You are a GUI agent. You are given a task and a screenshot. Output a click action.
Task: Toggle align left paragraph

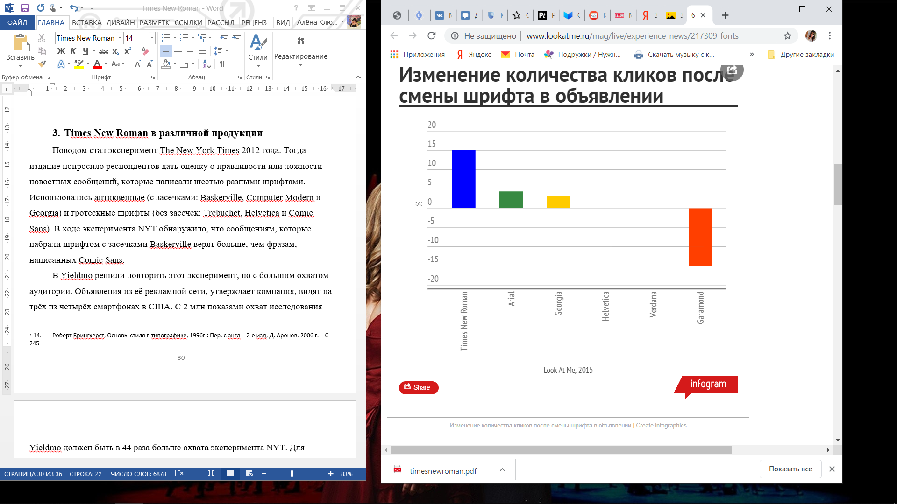tap(166, 51)
